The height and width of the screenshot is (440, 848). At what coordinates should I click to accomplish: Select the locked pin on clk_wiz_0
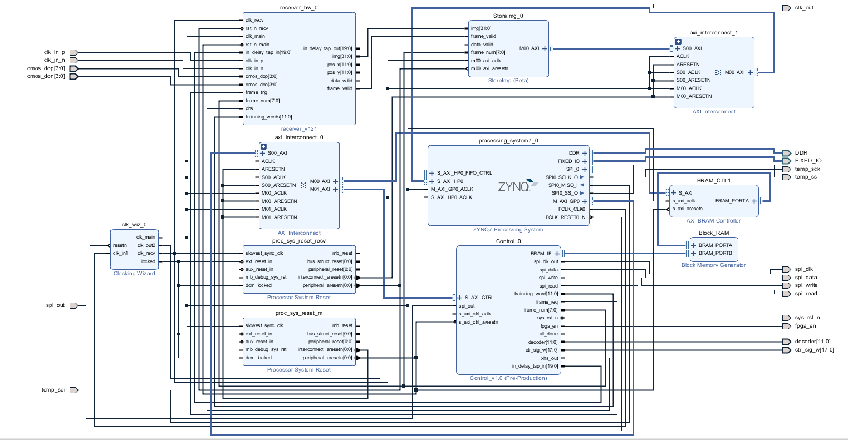pos(148,261)
